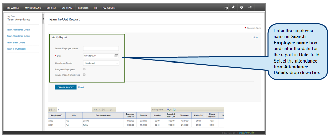This screenshot has height=136, width=330.
Task: Open the REPORTS menu
Action: [83, 8]
